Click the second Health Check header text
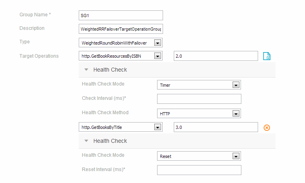 [x=110, y=141]
